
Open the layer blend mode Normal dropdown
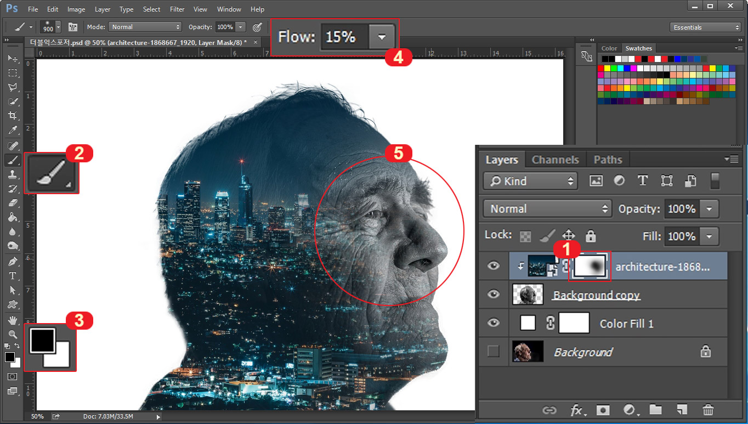(547, 209)
